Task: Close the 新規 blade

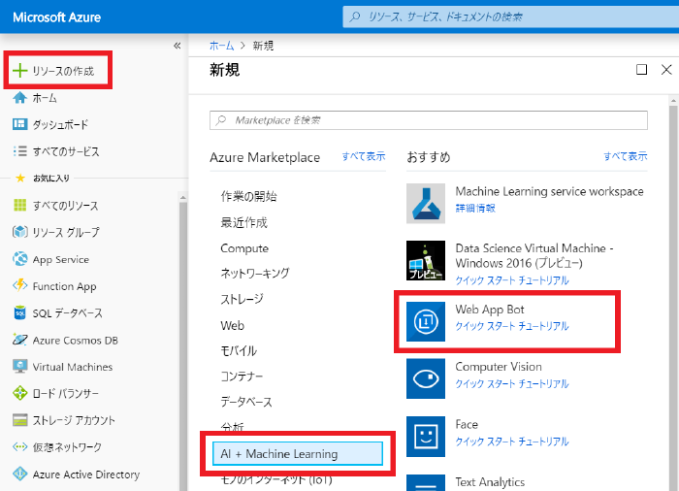Action: [x=666, y=69]
